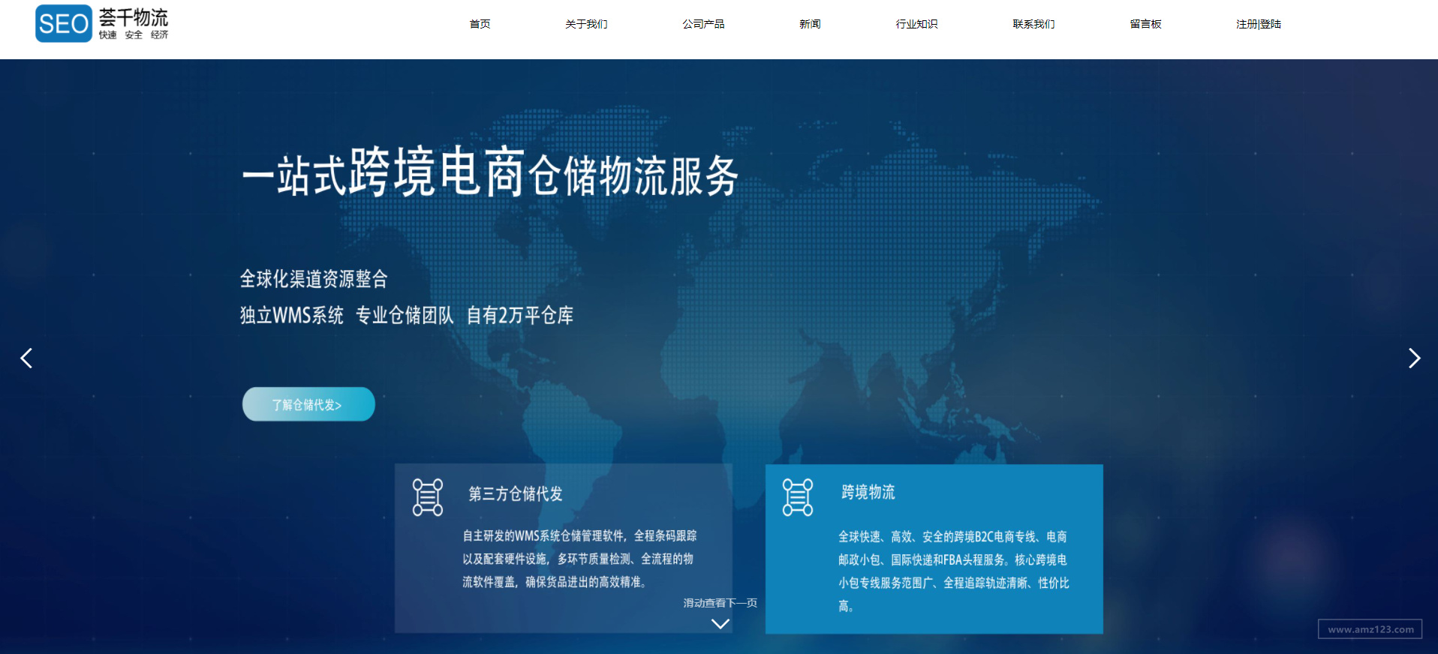Viewport: 1438px width, 654px height.
Task: Click the description starting 全球快速、高效
Action: coord(954,571)
